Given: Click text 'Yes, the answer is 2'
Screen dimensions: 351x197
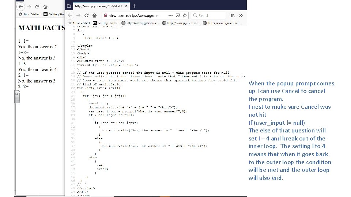Looking at the screenshot, I should coord(37,47).
